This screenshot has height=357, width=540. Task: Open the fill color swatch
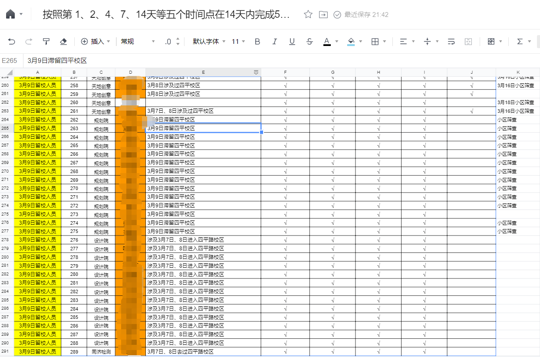point(351,42)
